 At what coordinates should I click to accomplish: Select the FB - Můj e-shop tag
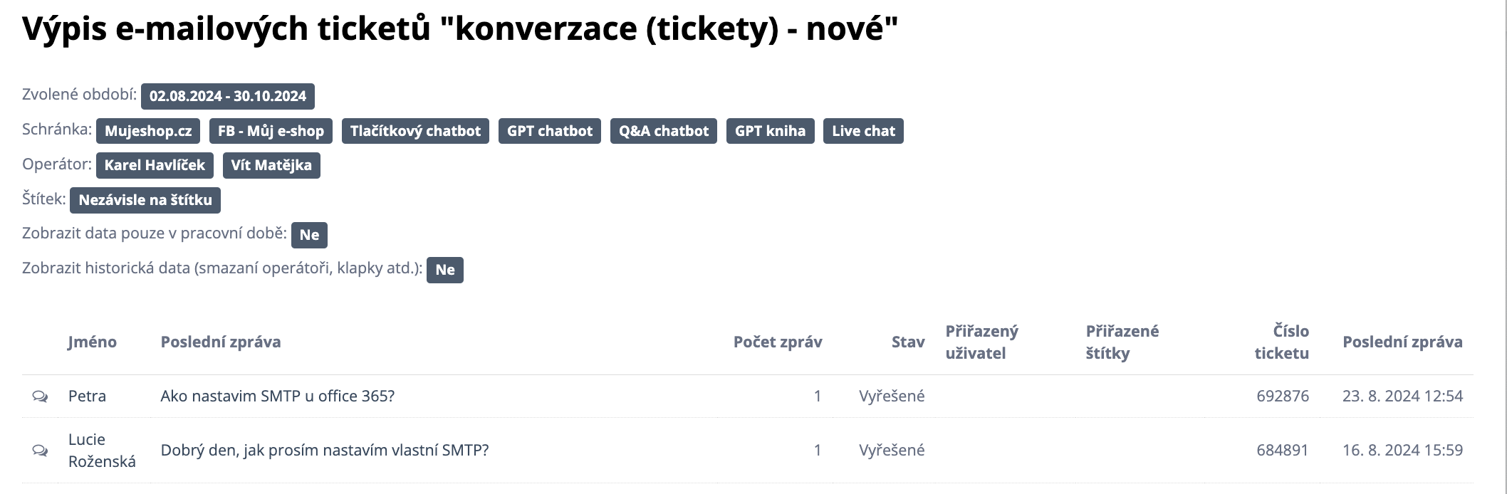(271, 131)
